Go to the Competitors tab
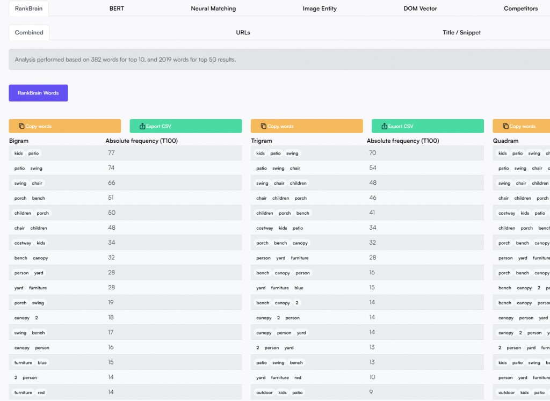This screenshot has width=550, height=401. pos(520,9)
